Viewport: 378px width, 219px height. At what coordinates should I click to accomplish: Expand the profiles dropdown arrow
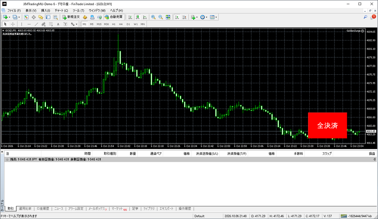pos(19,17)
